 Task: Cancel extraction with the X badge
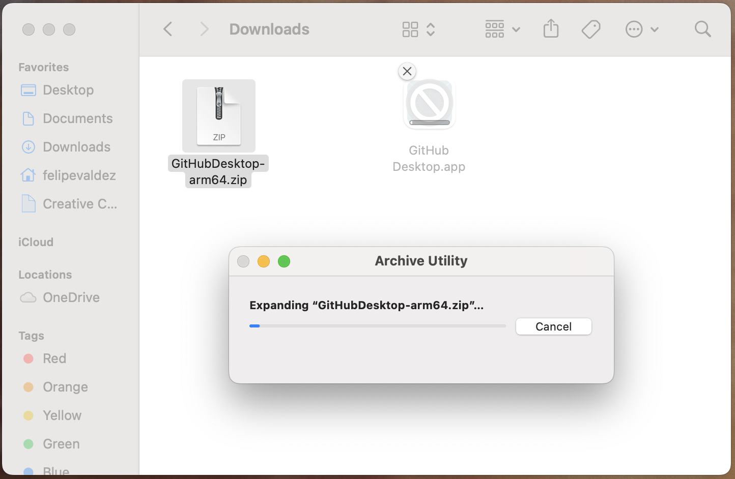tap(407, 71)
